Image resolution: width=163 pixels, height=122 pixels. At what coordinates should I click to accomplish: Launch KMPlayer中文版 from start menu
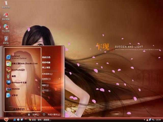(16, 82)
